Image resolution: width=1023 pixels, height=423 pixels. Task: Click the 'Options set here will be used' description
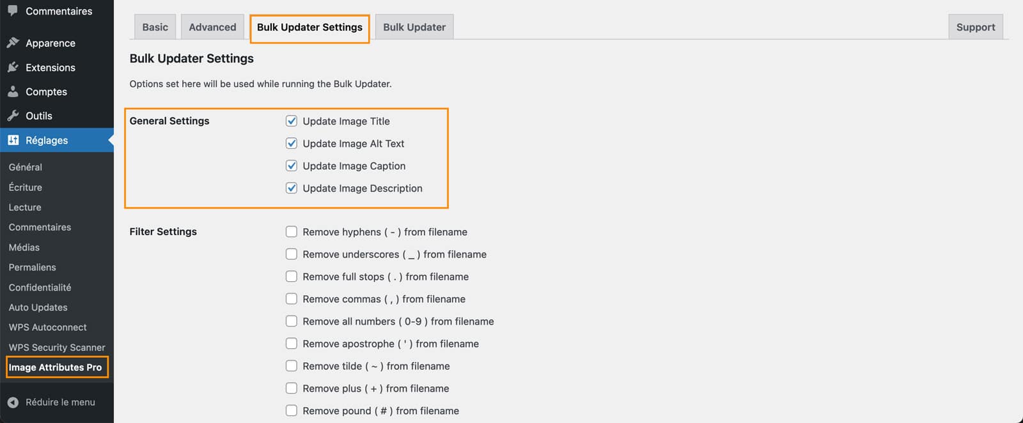(x=260, y=84)
